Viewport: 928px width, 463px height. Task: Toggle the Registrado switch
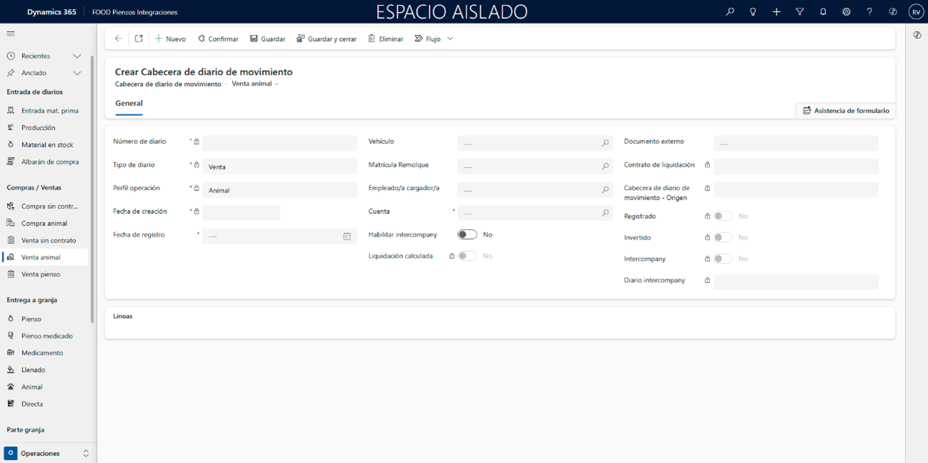pos(723,216)
